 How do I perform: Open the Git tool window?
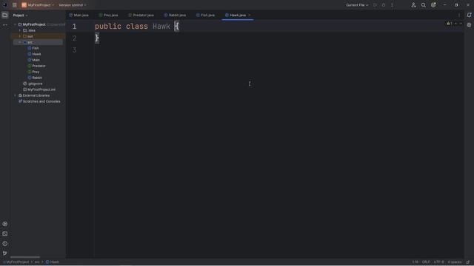(x=5, y=253)
